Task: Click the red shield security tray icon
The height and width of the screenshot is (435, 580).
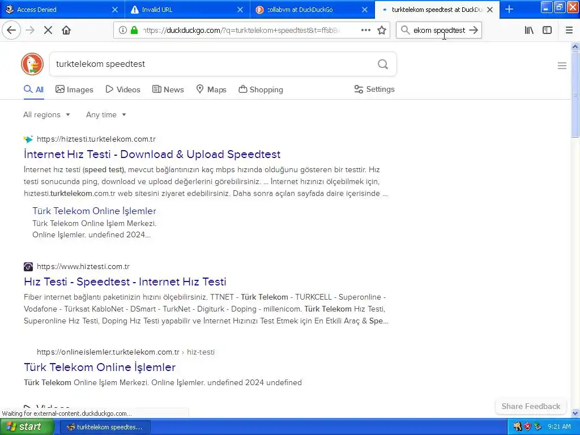Action: click(527, 427)
